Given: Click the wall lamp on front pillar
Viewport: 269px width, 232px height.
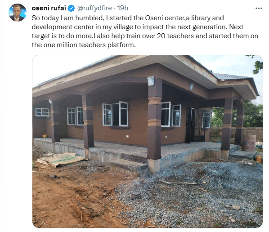Looking at the screenshot, I should [151, 81].
